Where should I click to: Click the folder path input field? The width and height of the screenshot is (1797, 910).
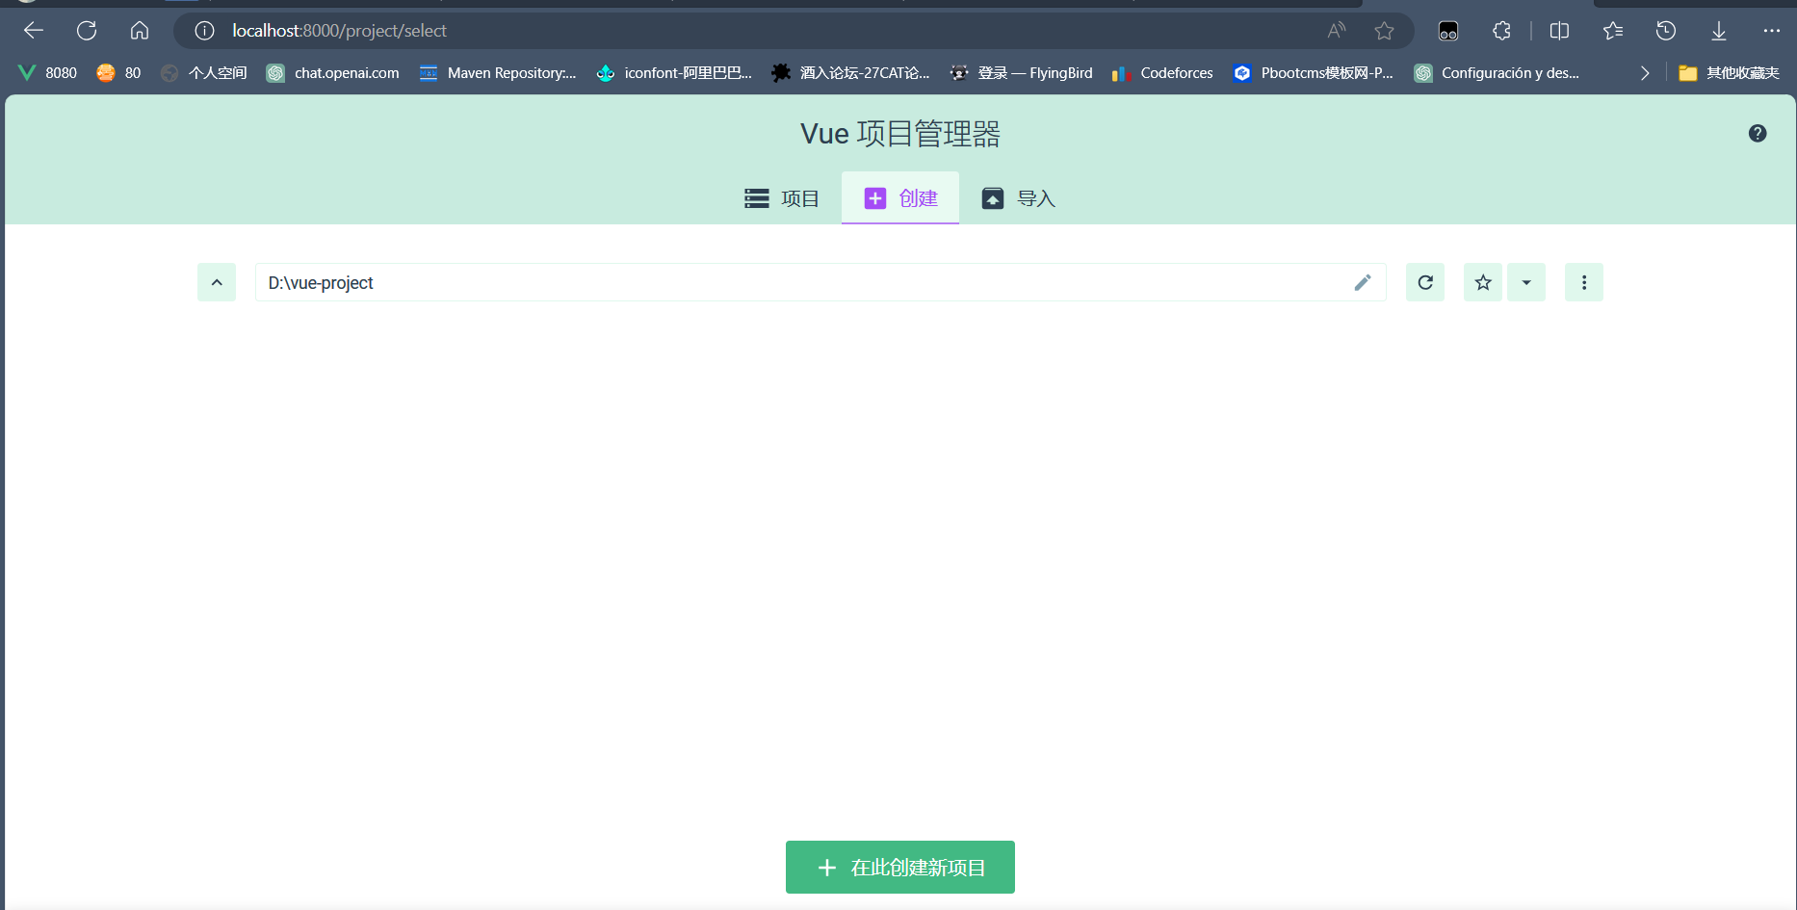tap(770, 282)
